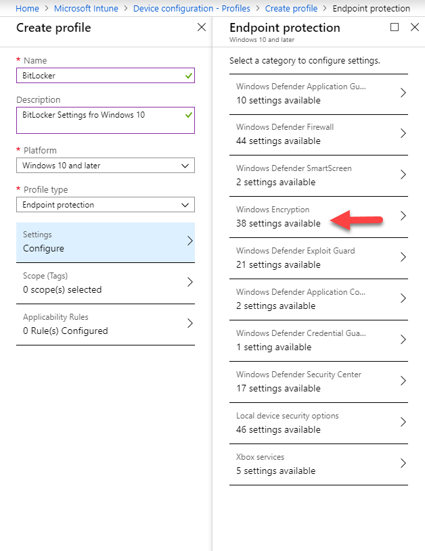Go to Microsoft Intune breadcrumb
This screenshot has height=551, width=425.
[x=86, y=8]
